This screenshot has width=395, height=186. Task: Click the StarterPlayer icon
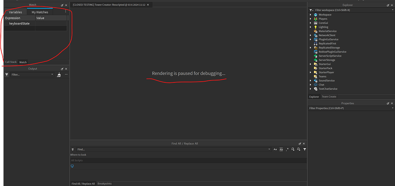(x=316, y=72)
